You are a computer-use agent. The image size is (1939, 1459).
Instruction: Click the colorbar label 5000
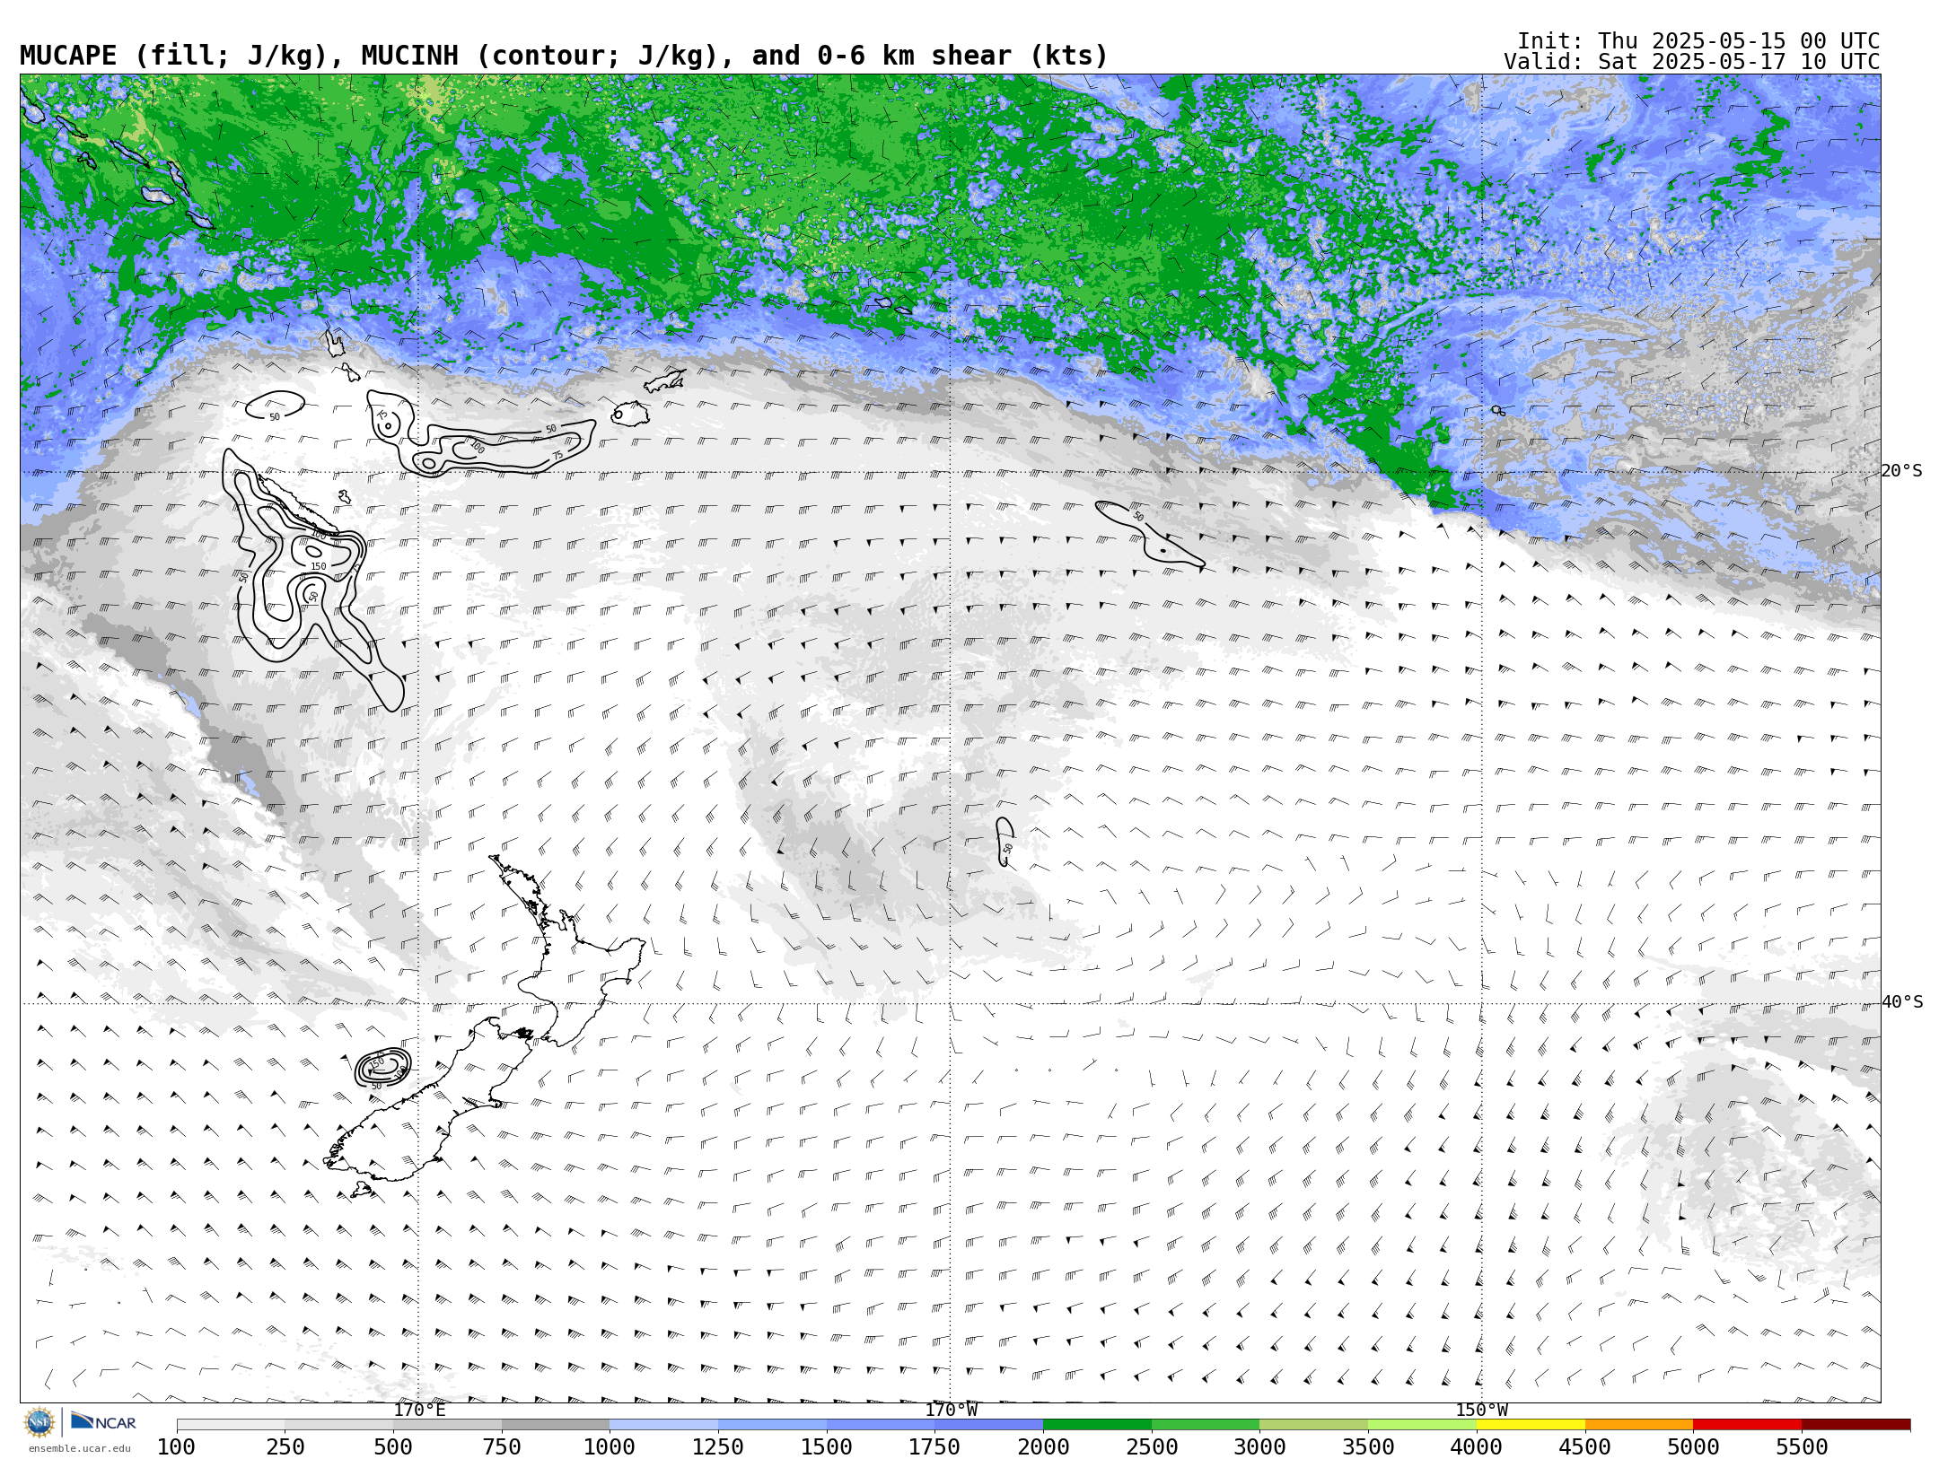1693,1446
